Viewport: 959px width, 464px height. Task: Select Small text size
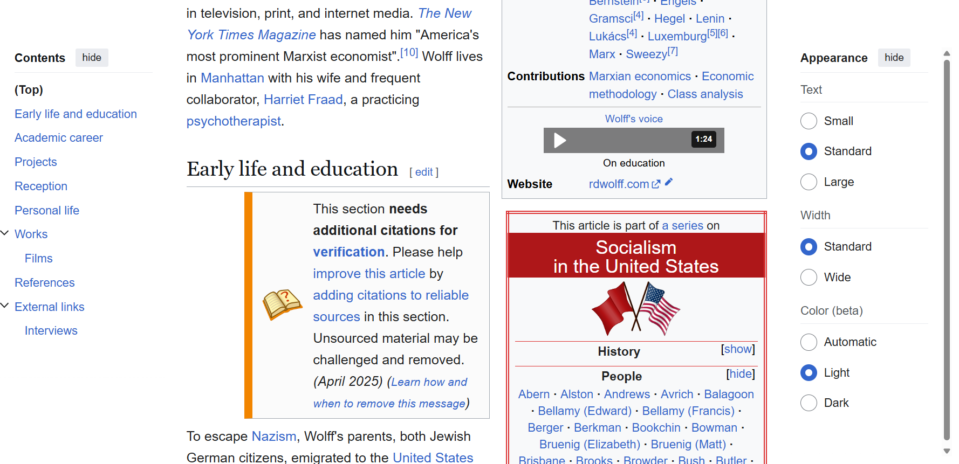[809, 121]
